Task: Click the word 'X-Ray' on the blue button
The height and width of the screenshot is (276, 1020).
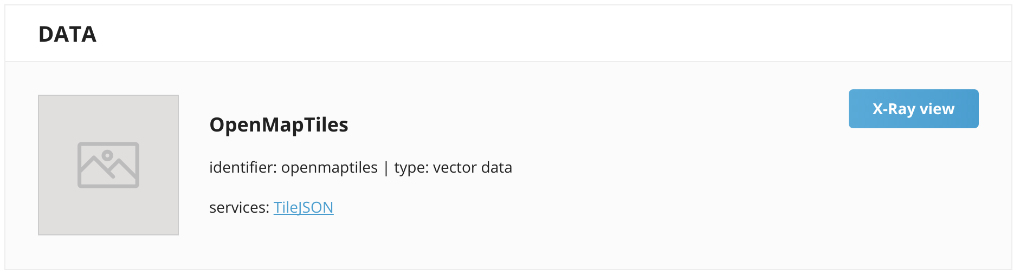Action: point(894,110)
